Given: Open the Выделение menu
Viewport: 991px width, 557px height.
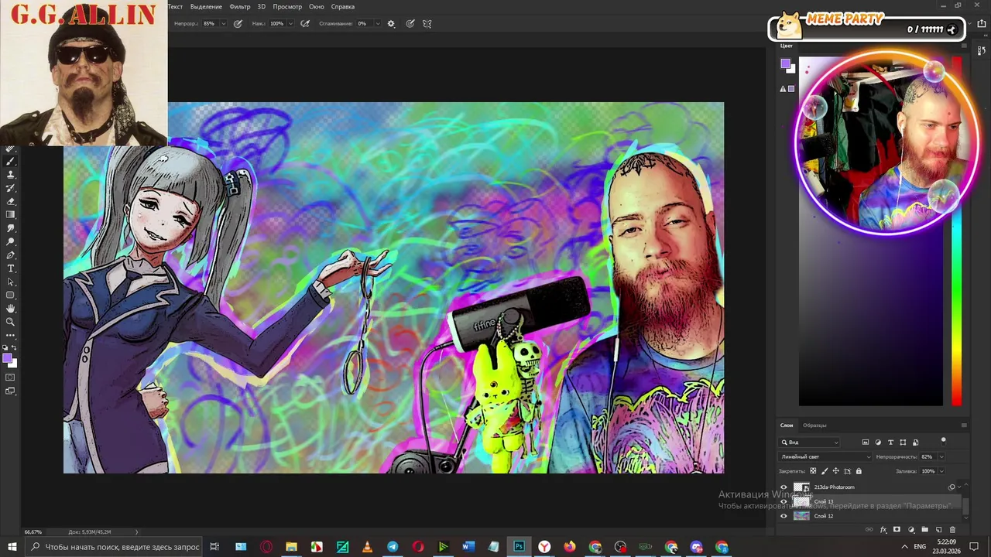Looking at the screenshot, I should pos(206,6).
